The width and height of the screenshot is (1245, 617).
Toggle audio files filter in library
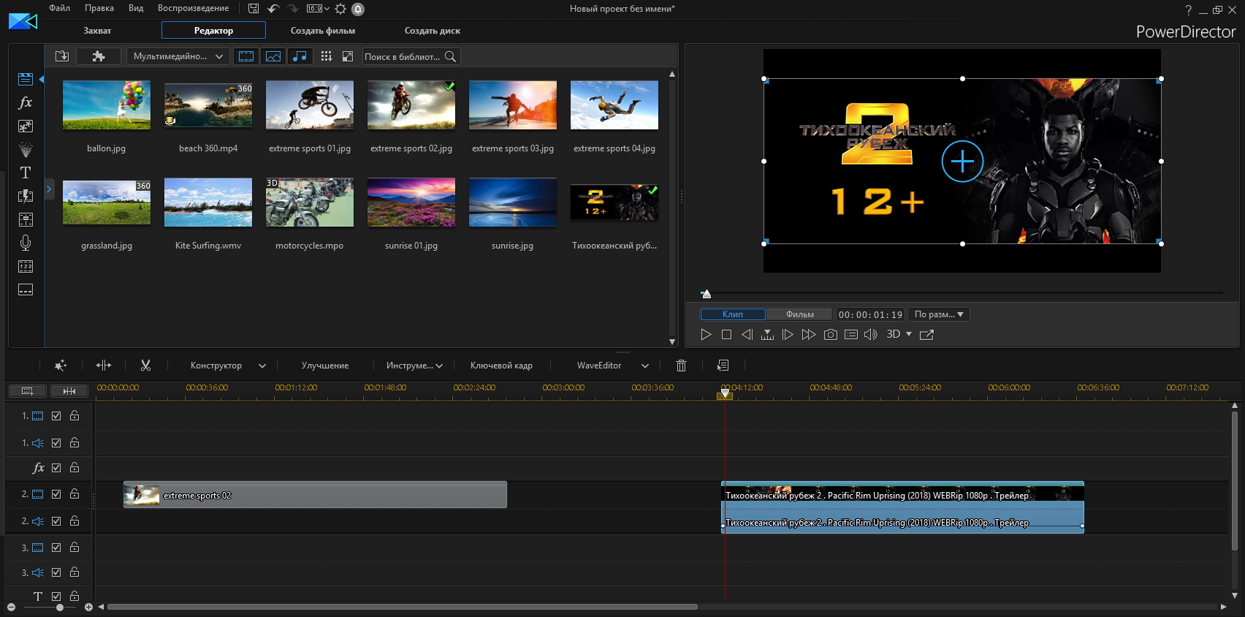point(300,56)
